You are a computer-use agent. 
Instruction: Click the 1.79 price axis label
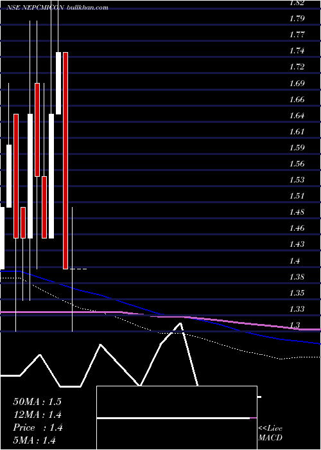[297, 19]
